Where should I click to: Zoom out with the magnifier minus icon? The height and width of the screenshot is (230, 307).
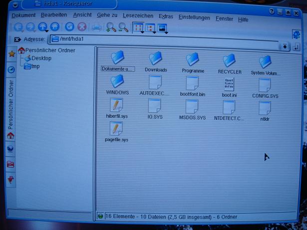(123, 27)
